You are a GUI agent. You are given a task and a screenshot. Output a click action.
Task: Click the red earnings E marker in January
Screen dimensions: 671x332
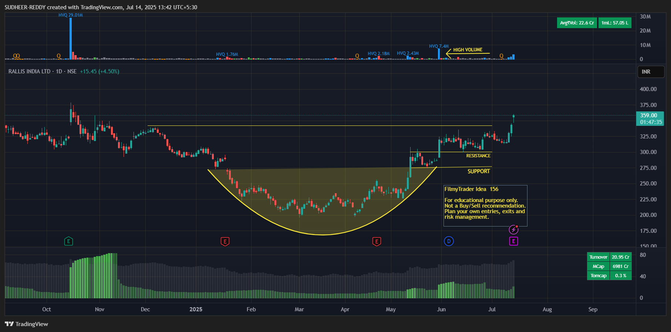coord(225,241)
